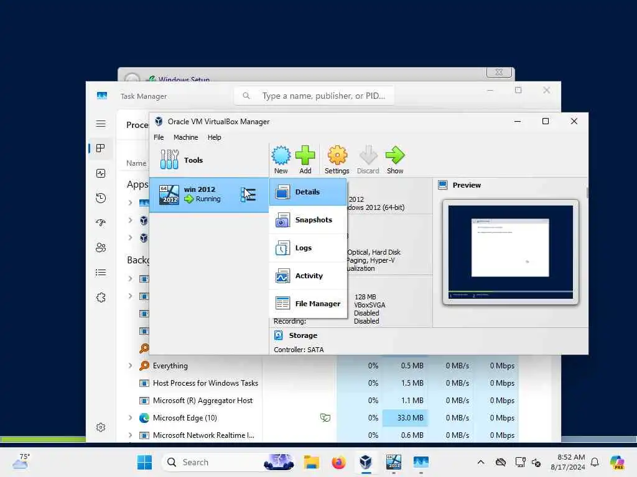This screenshot has height=477, width=637.
Task: Click Task Manager taskbar icon
Action: (x=421, y=462)
